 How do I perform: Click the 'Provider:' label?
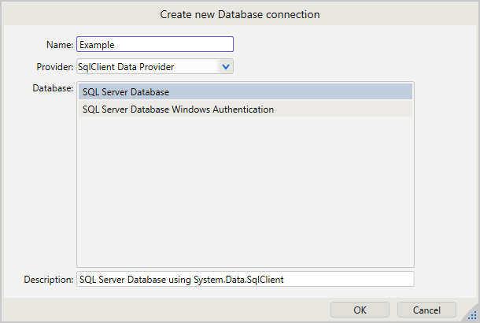pyautogui.click(x=54, y=67)
